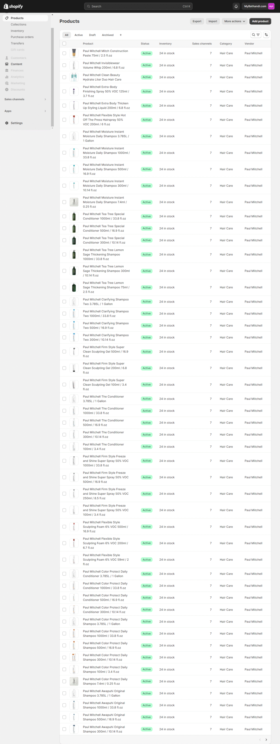Viewport: 280px width, 744px height.
Task: Switch to the Draft tab
Action: click(x=92, y=35)
